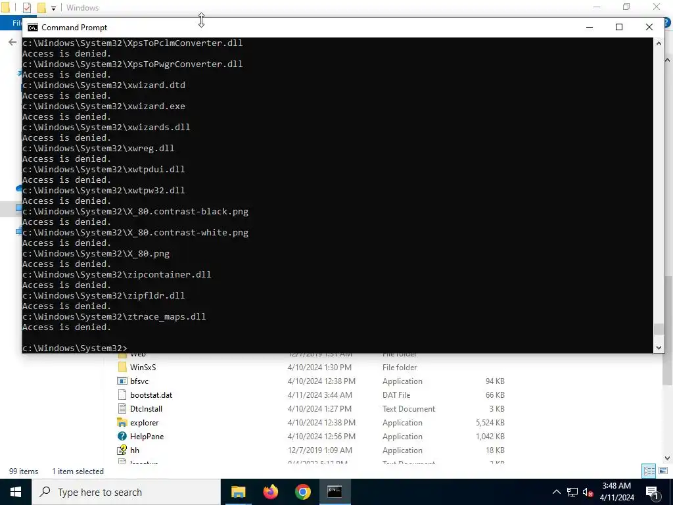Switch Explorer to details view
Image resolution: width=673 pixels, height=505 pixels.
click(649, 471)
